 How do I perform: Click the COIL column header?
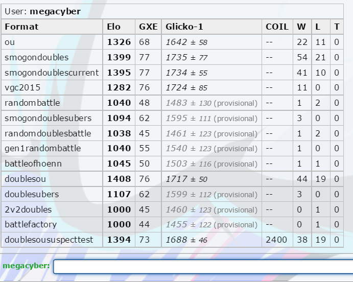[277, 27]
